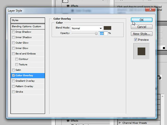Enable the Inner Shadow checkbox
The width and height of the screenshot is (167, 125).
(x=13, y=37)
